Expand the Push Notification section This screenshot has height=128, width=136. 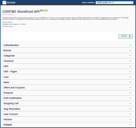[68, 98]
